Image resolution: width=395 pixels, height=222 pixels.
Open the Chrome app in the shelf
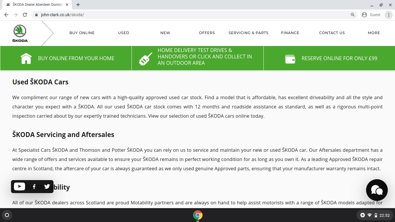(x=198, y=215)
